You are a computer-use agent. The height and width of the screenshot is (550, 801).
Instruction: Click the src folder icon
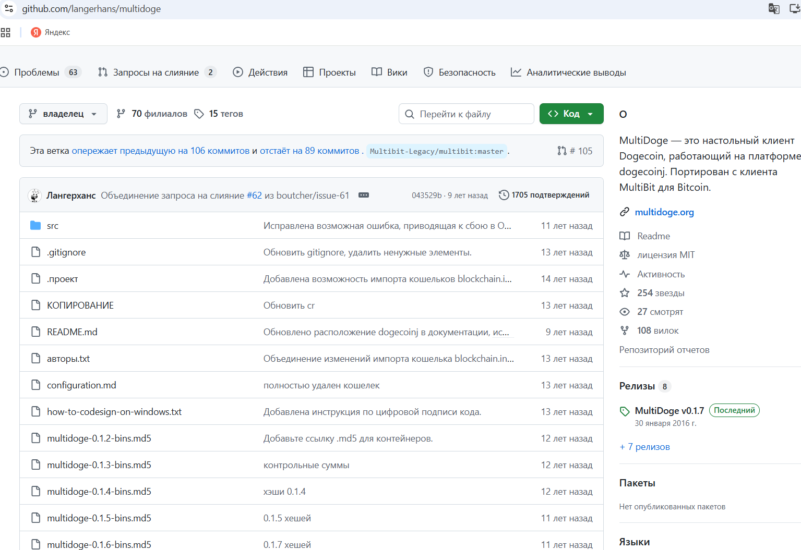pyautogui.click(x=35, y=226)
